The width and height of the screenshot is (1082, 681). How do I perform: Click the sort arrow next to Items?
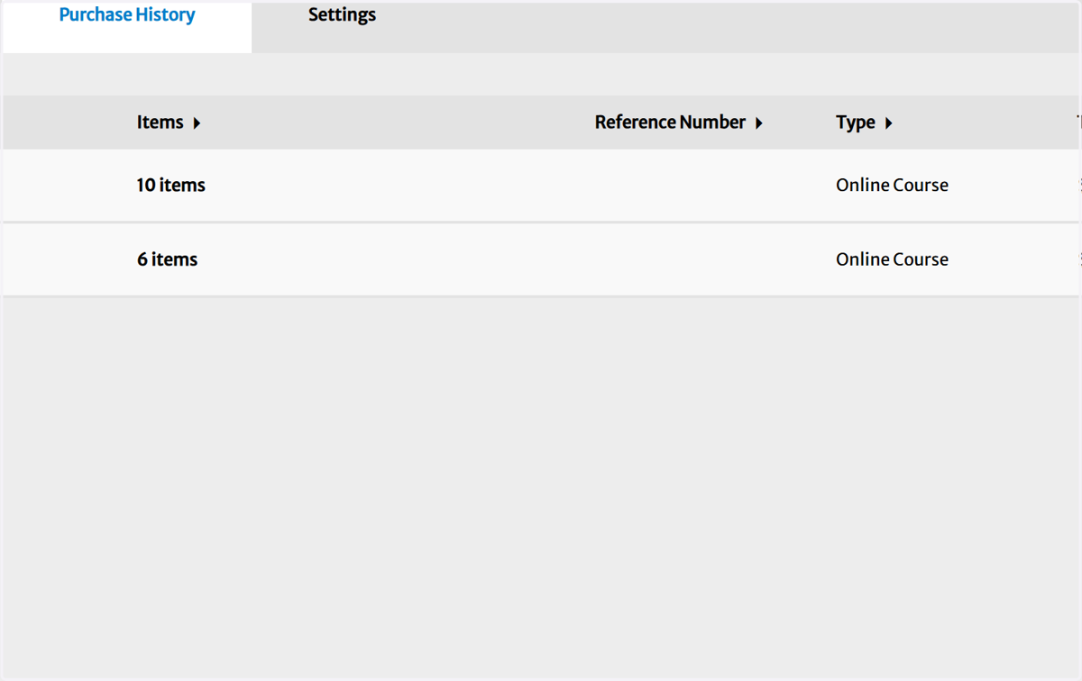[x=197, y=123]
